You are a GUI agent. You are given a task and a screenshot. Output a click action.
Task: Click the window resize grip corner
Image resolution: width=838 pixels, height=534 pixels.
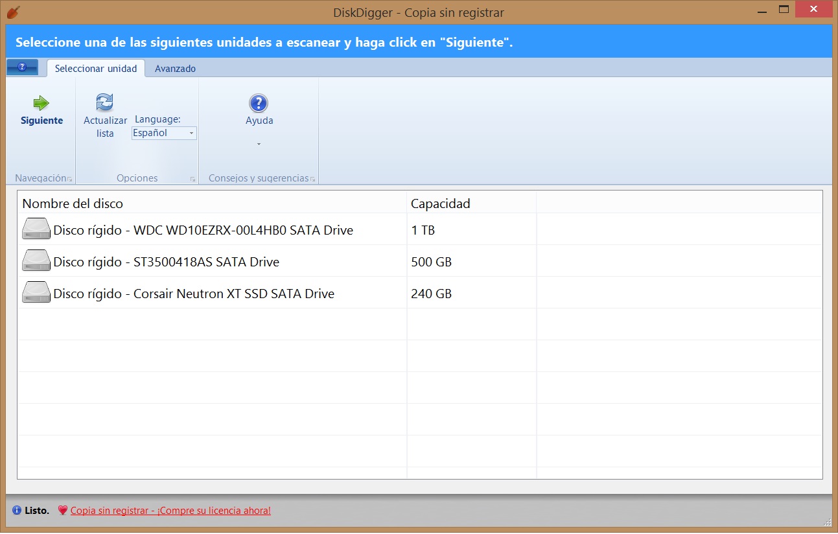click(828, 522)
